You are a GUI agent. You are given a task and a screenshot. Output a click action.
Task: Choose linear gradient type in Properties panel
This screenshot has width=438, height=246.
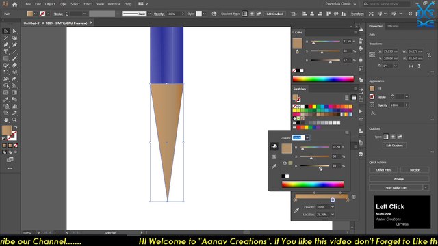(x=386, y=137)
